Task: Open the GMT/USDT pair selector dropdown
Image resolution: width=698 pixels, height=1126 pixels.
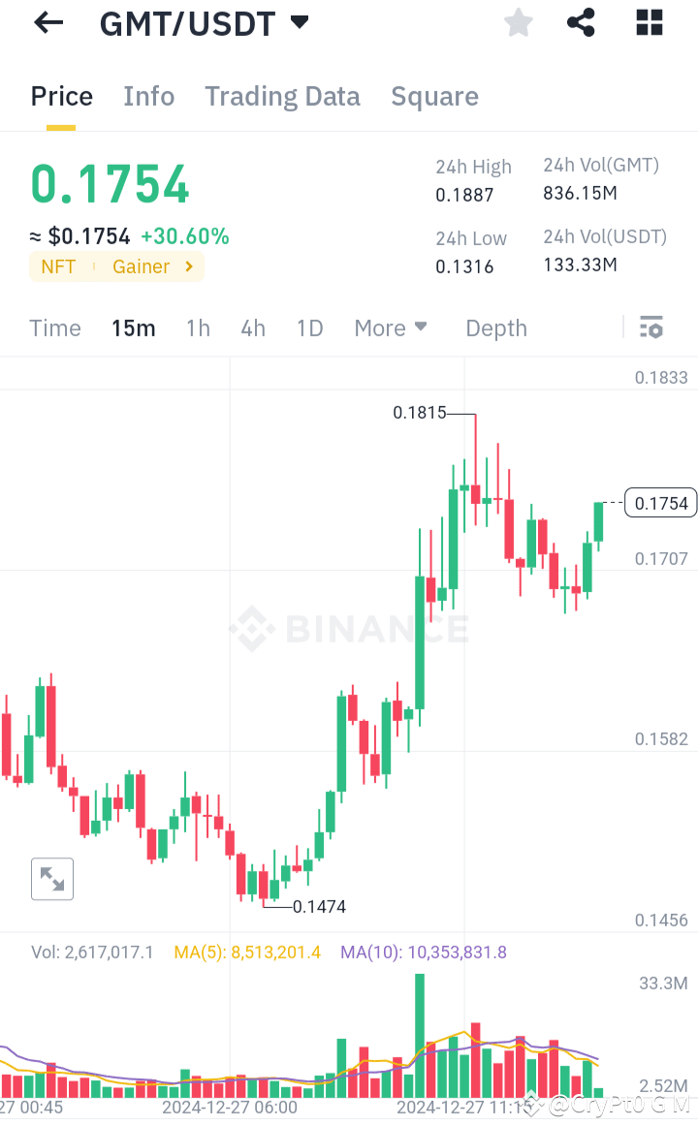Action: click(x=299, y=21)
